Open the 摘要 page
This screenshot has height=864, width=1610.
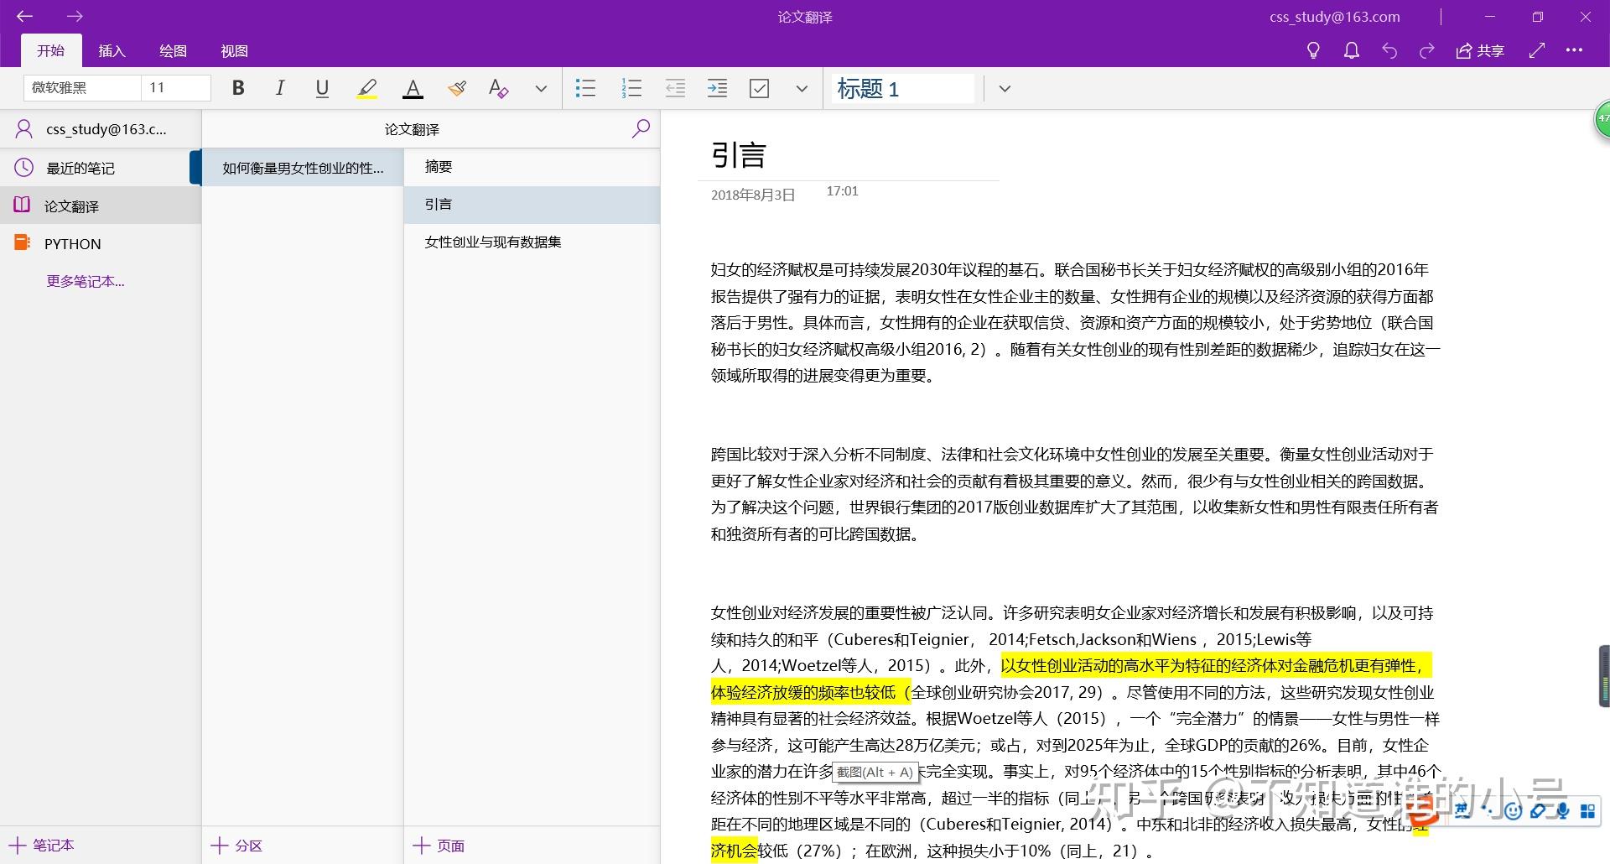532,166
